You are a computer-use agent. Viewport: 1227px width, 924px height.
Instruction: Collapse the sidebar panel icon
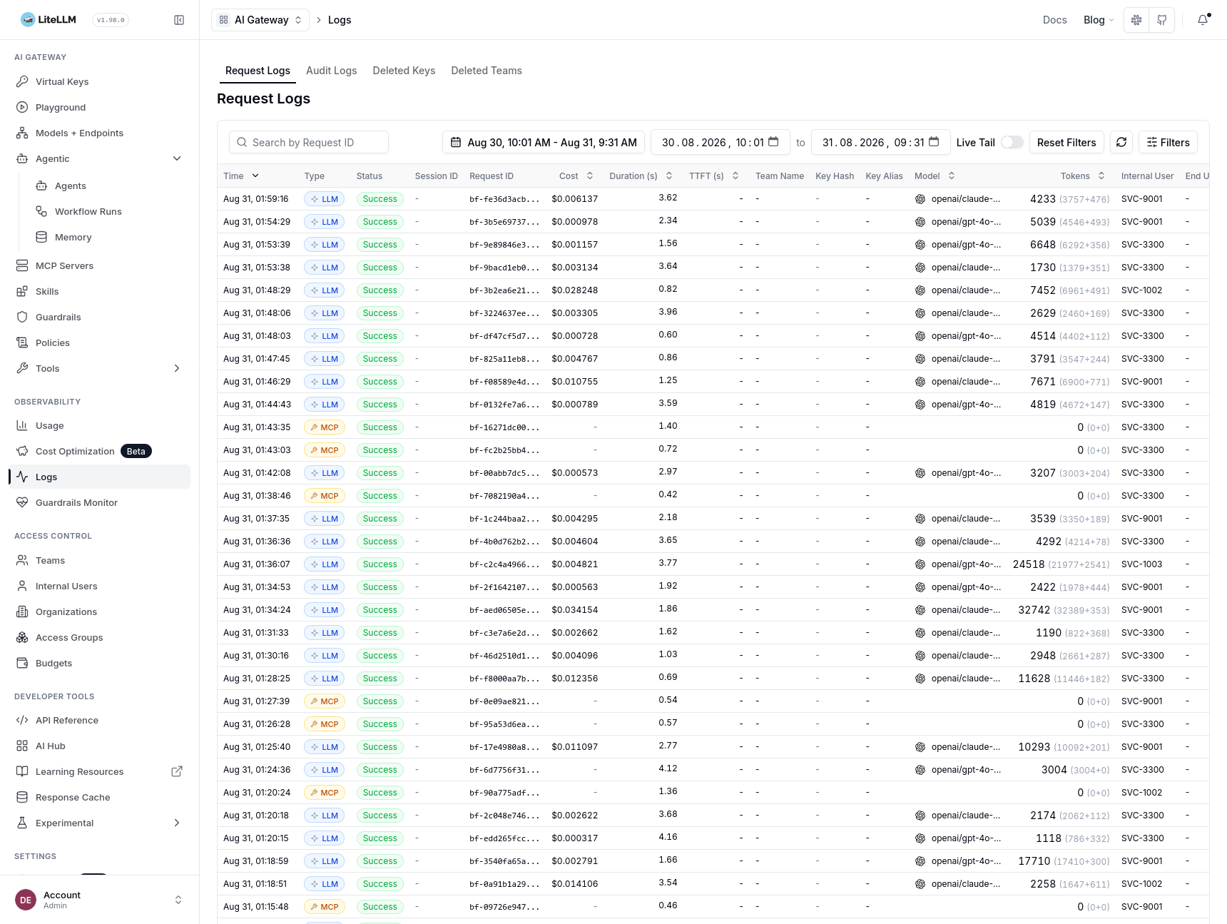point(179,20)
